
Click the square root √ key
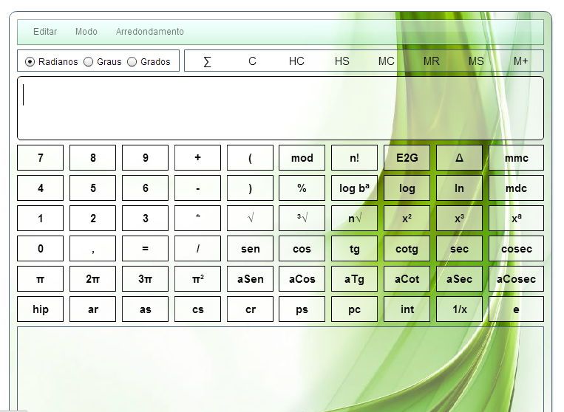250,218
